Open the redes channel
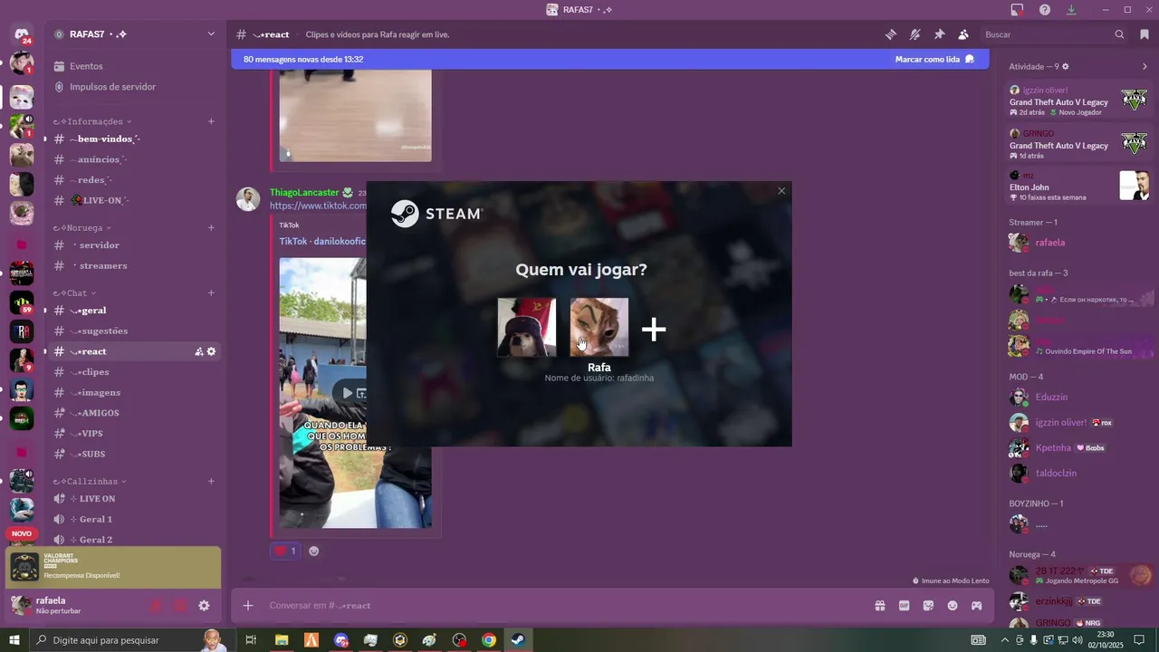 pos(134,180)
